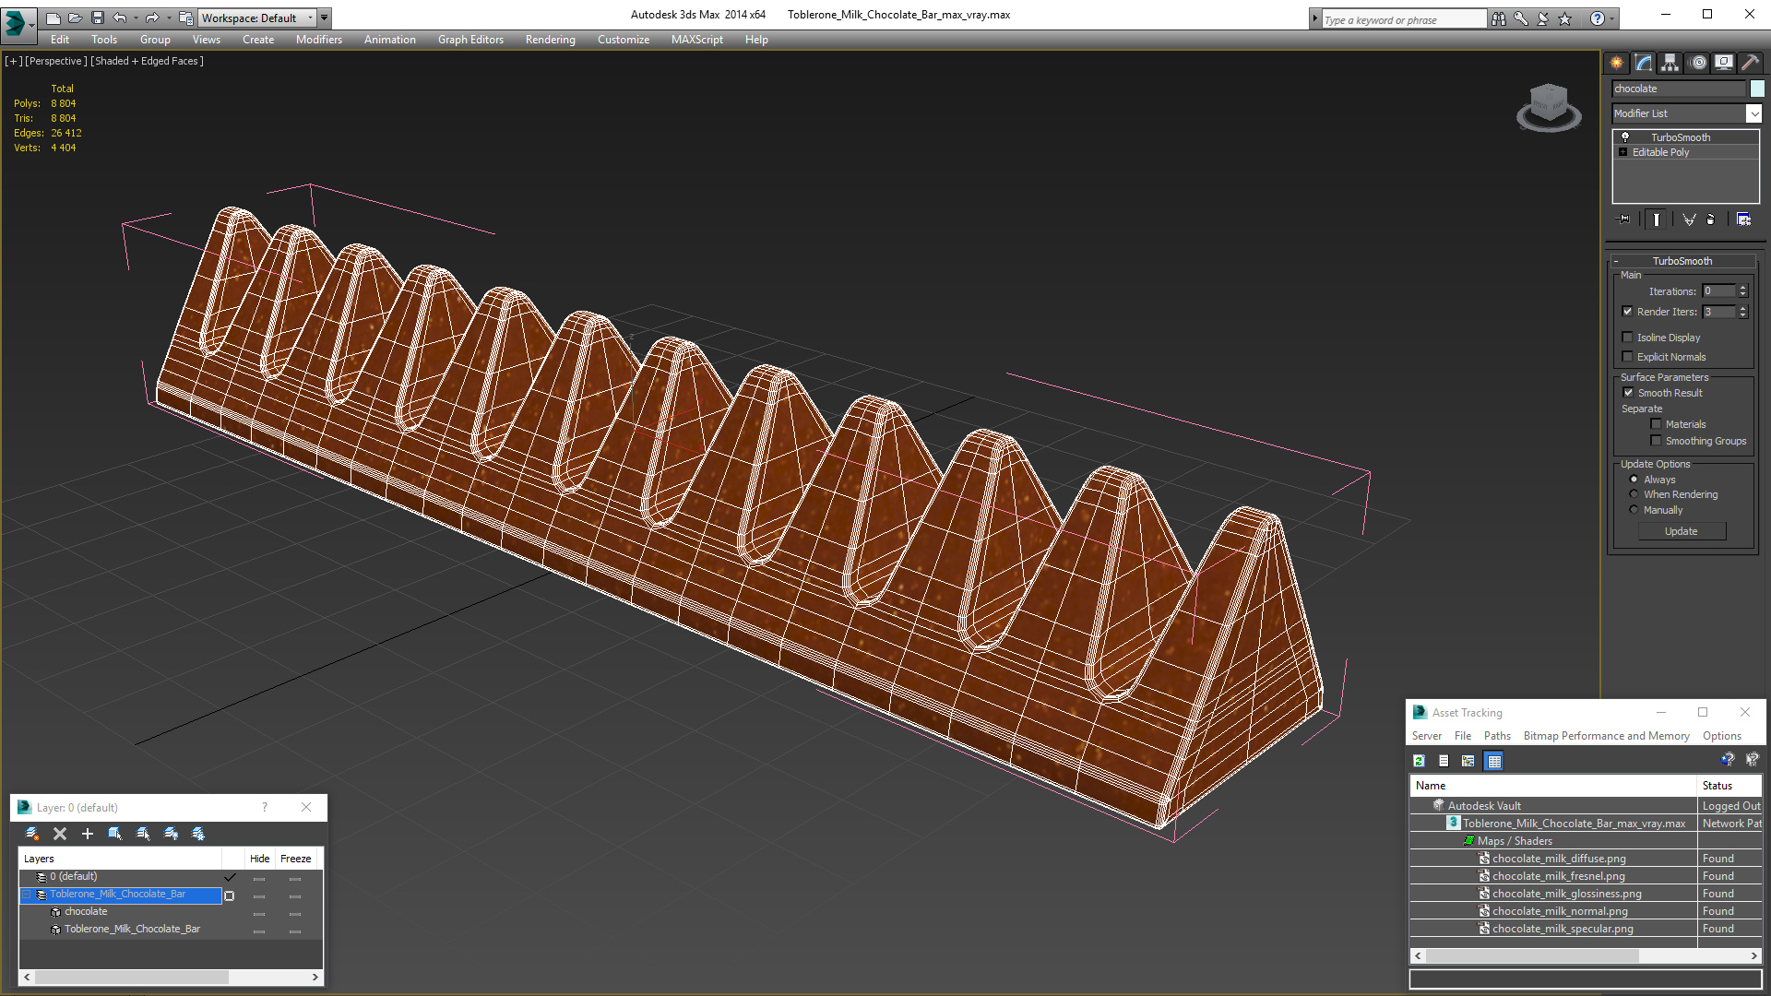Viewport: 1771px width, 996px height.
Task: Open the Graph Editors menu
Action: pyautogui.click(x=470, y=40)
